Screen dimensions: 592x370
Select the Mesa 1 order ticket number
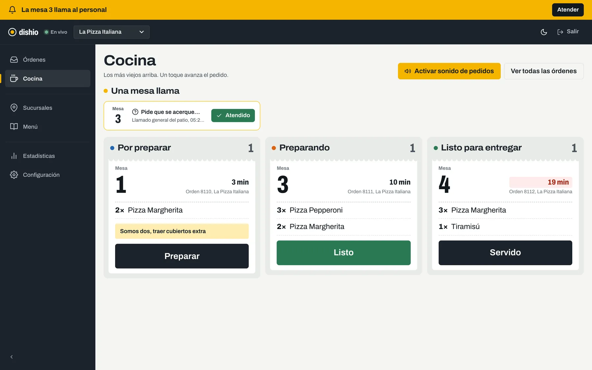(121, 184)
